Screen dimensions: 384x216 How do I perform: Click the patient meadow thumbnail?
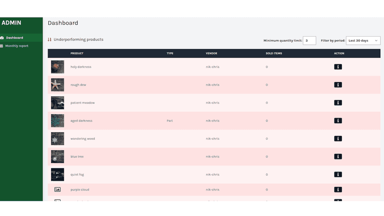click(x=58, y=102)
